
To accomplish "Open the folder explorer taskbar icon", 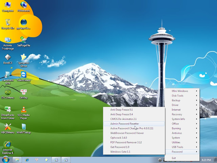I will click(x=17, y=160).
